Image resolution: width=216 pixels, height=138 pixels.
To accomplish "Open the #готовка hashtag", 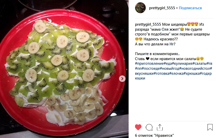I will [x=162, y=73].
